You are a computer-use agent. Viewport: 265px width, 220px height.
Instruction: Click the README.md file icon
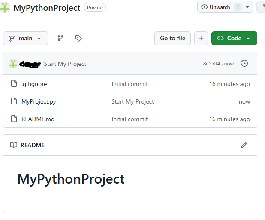(x=14, y=119)
